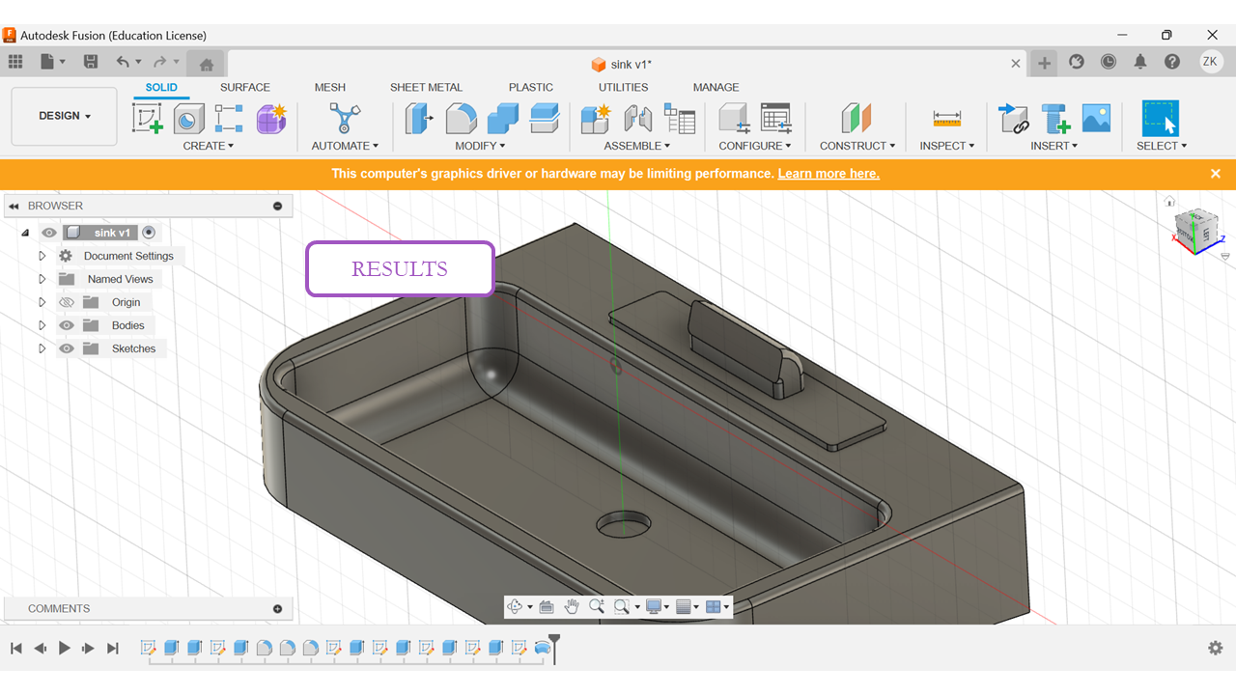This screenshot has height=695, width=1236.
Task: Open the DESIGN workspace dropdown
Action: tap(65, 116)
